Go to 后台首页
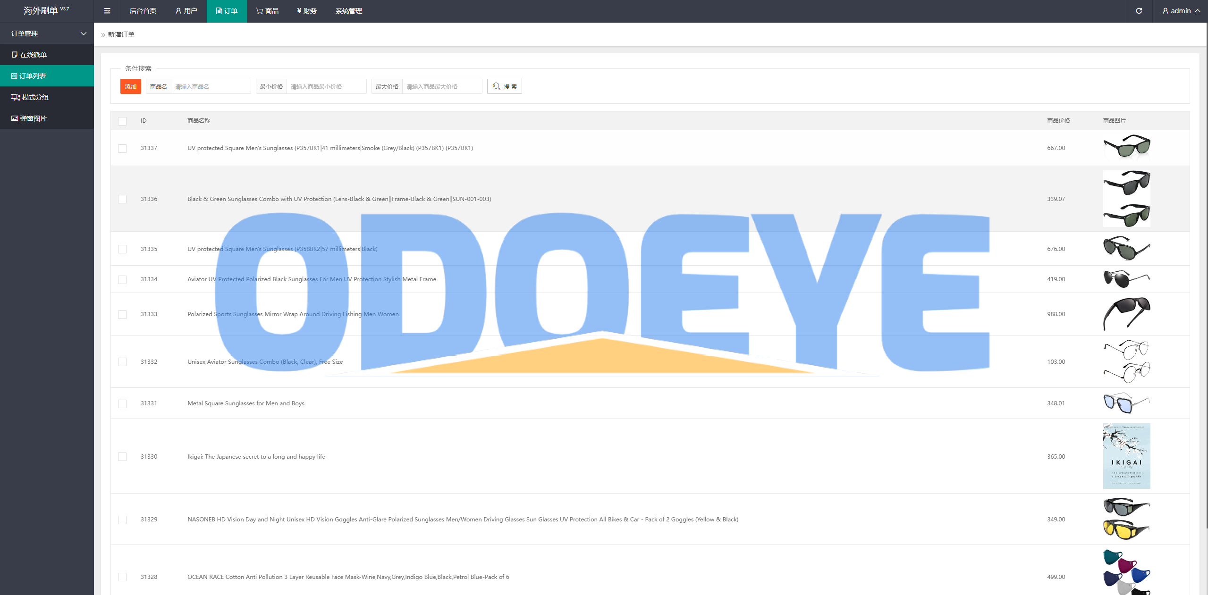Screen dimensions: 1208x595 tap(143, 11)
